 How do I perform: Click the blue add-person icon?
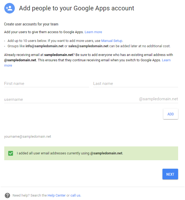point(10,8)
